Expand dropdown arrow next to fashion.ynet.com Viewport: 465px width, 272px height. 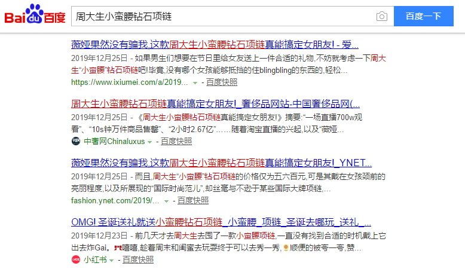coord(166,201)
